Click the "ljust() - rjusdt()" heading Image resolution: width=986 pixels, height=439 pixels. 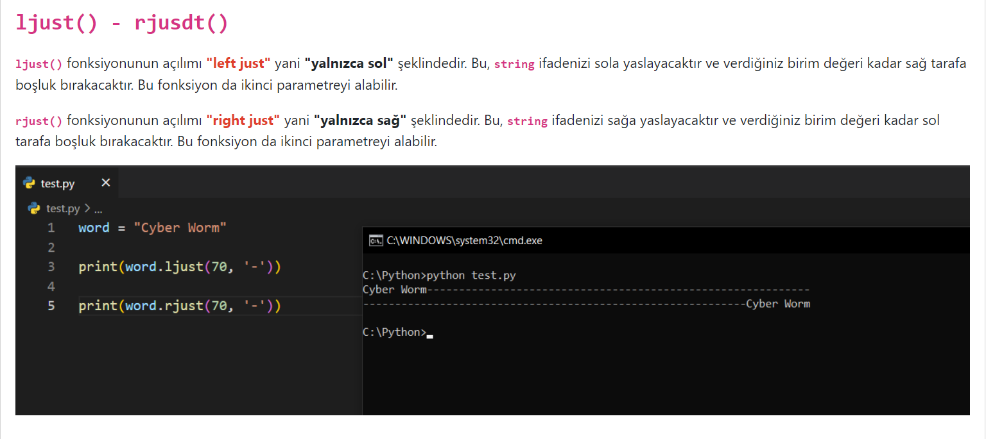click(122, 23)
